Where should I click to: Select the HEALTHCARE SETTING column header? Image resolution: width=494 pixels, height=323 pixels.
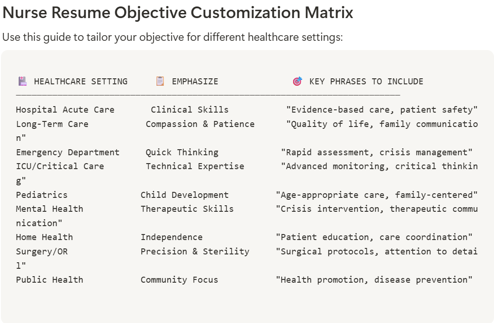click(81, 82)
